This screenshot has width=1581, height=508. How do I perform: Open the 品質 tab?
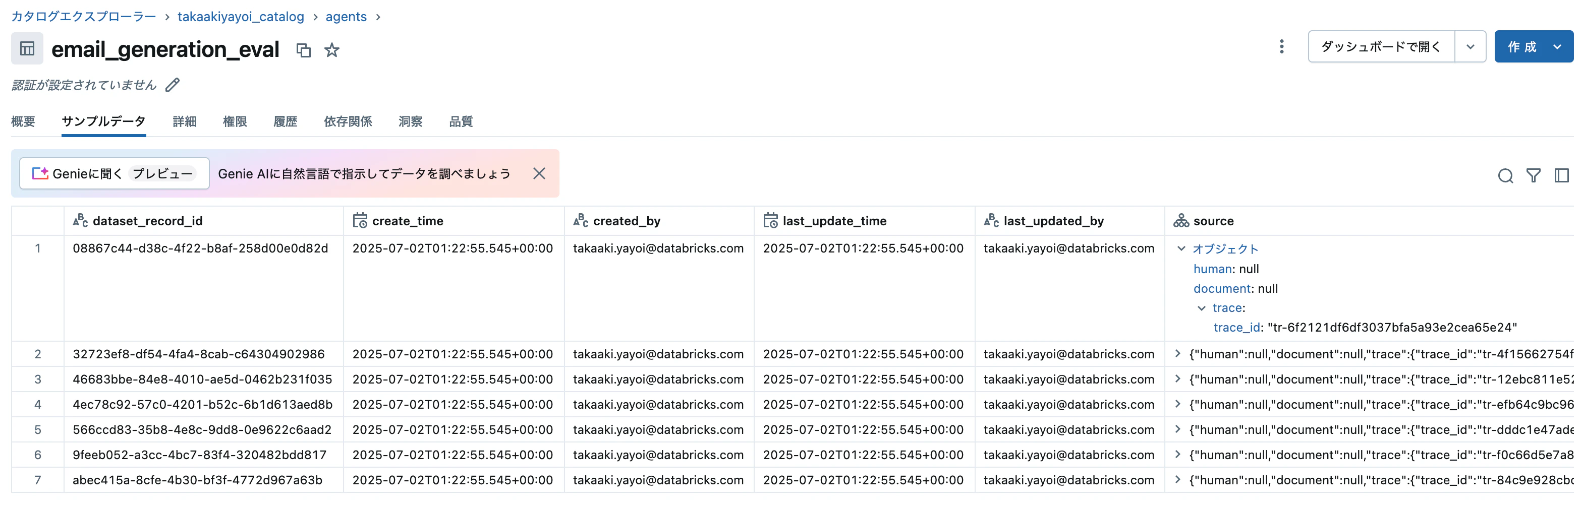coord(461,121)
